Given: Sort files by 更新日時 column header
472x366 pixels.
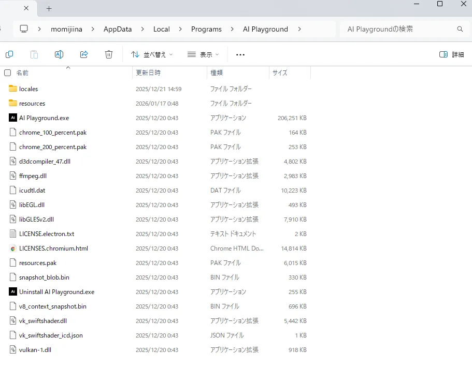Looking at the screenshot, I should pyautogui.click(x=148, y=73).
